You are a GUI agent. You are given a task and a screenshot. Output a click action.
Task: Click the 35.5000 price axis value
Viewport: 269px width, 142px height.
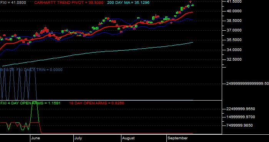click(x=234, y=40)
